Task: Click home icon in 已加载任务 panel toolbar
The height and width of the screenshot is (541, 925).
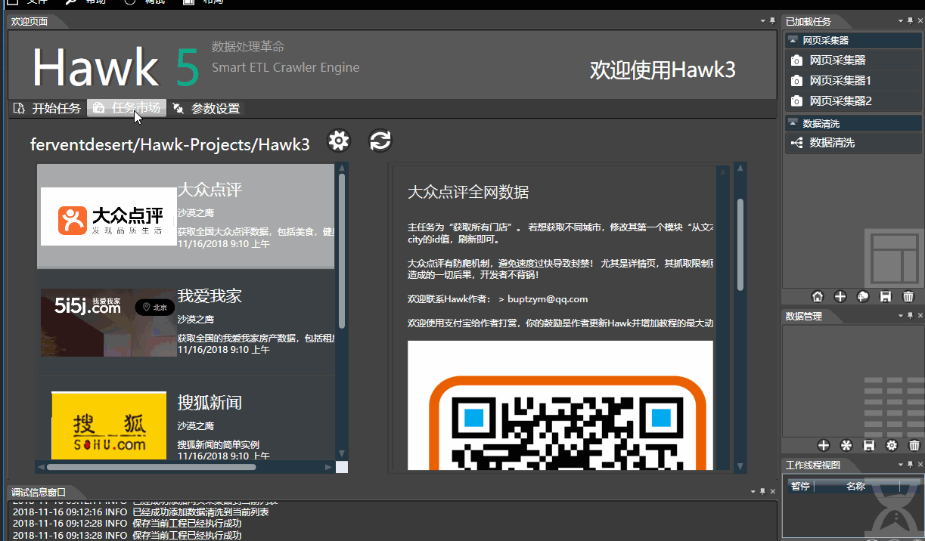Action: coord(818,296)
